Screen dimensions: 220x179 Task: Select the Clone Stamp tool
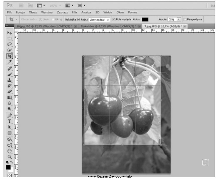[9, 80]
